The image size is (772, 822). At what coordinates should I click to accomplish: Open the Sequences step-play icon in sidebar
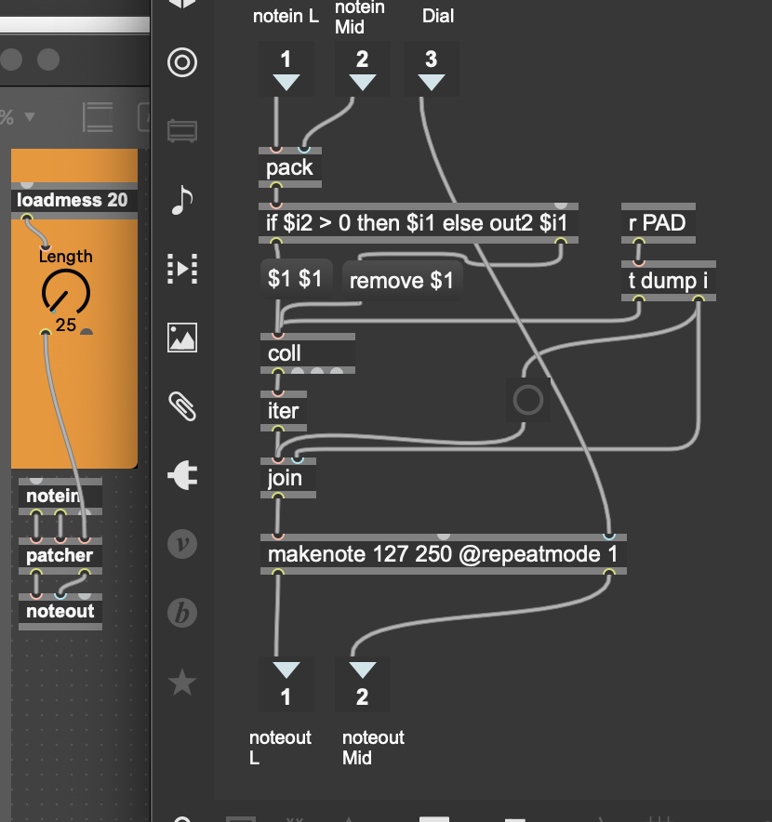[182, 269]
